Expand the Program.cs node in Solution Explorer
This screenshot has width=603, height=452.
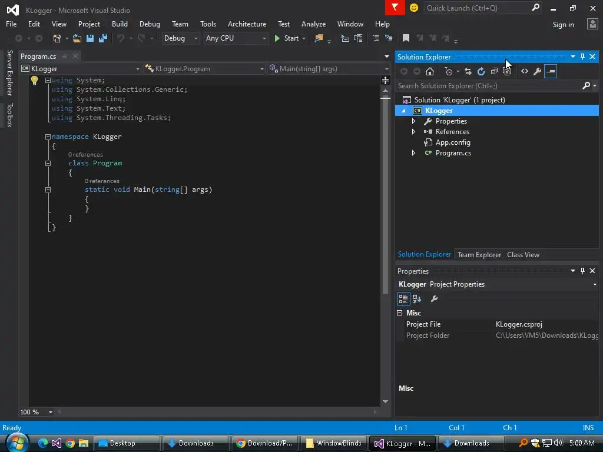coord(414,153)
